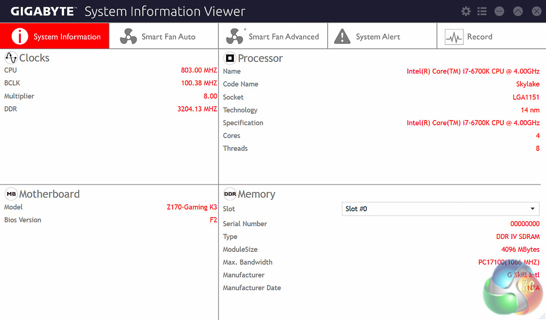
Task: Click the list view icon in title bar
Action: [482, 11]
